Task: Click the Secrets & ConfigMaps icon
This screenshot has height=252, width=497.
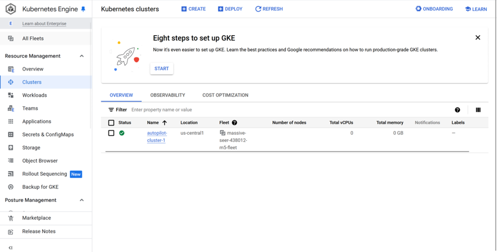Action: [x=11, y=134]
